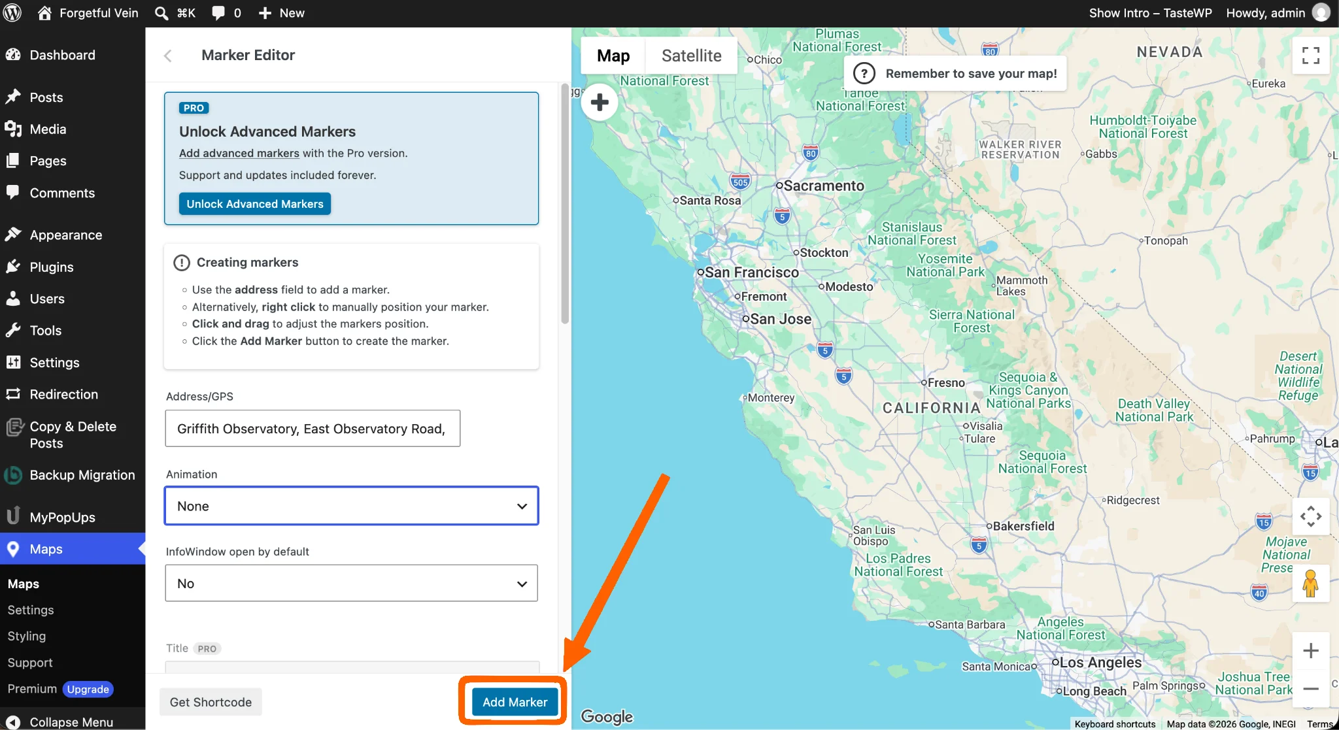Click the Add Marker button
Screen dimensions: 1339x730
(x=515, y=702)
